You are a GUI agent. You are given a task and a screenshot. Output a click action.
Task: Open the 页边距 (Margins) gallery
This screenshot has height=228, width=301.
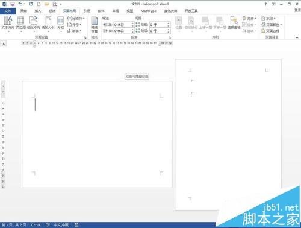[x=21, y=24]
